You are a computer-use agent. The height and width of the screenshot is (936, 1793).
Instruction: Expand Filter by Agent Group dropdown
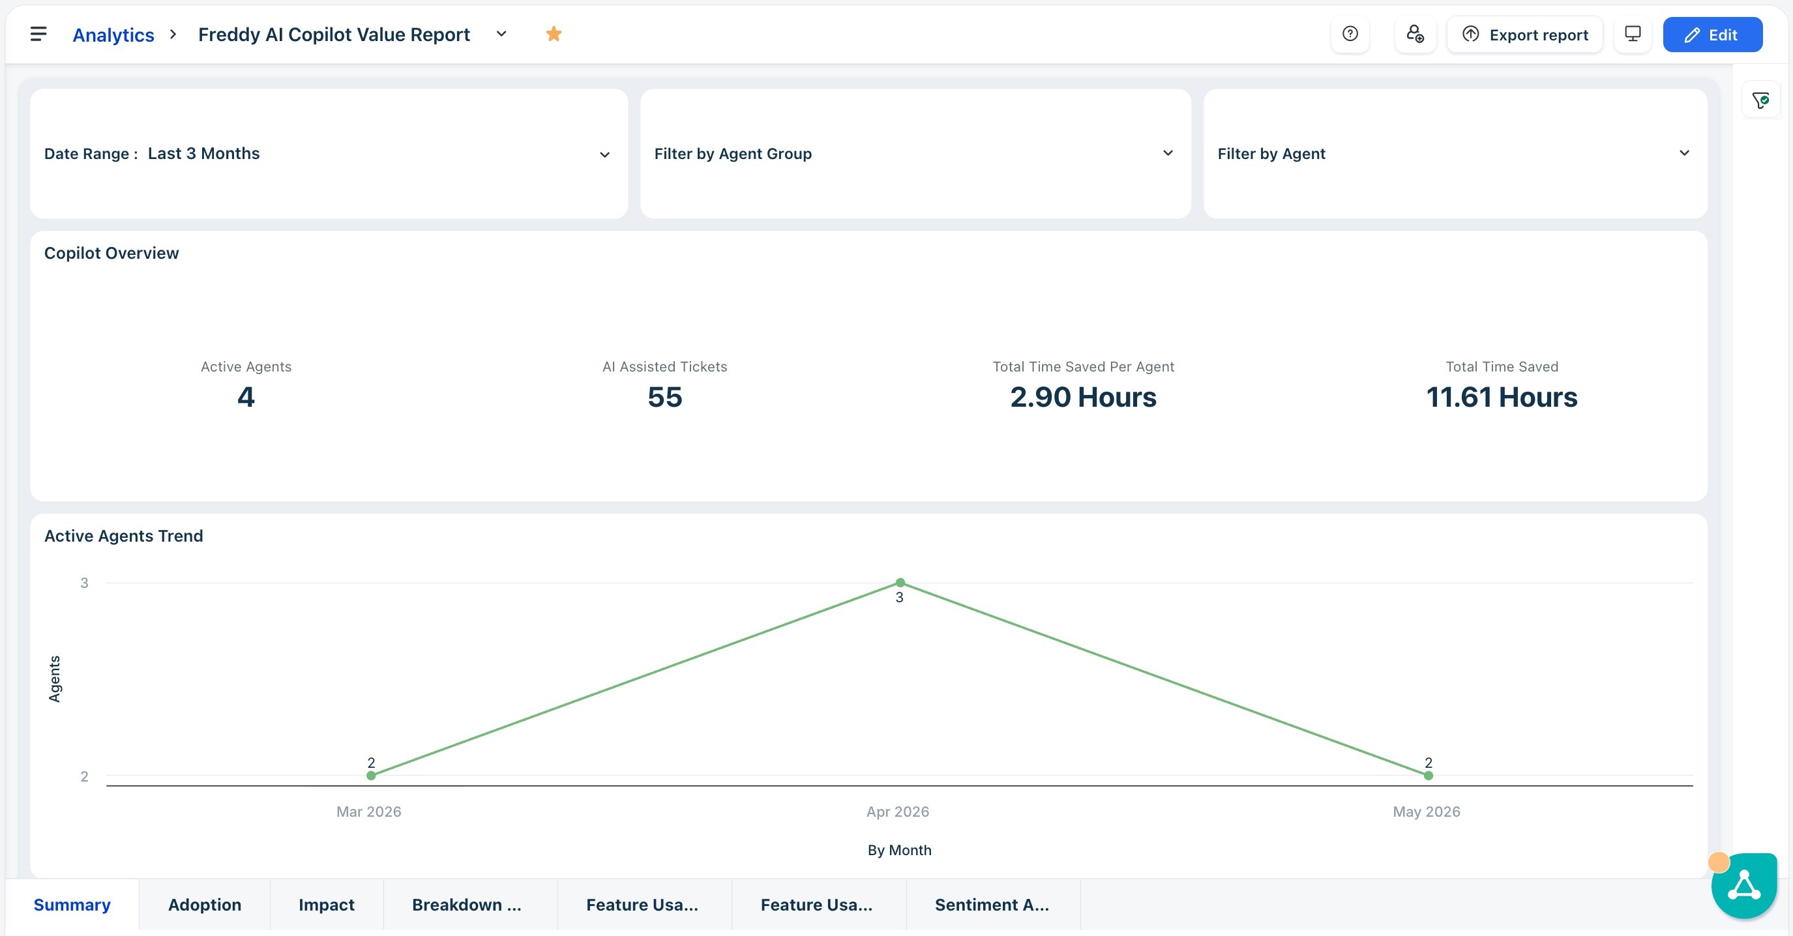(x=915, y=154)
